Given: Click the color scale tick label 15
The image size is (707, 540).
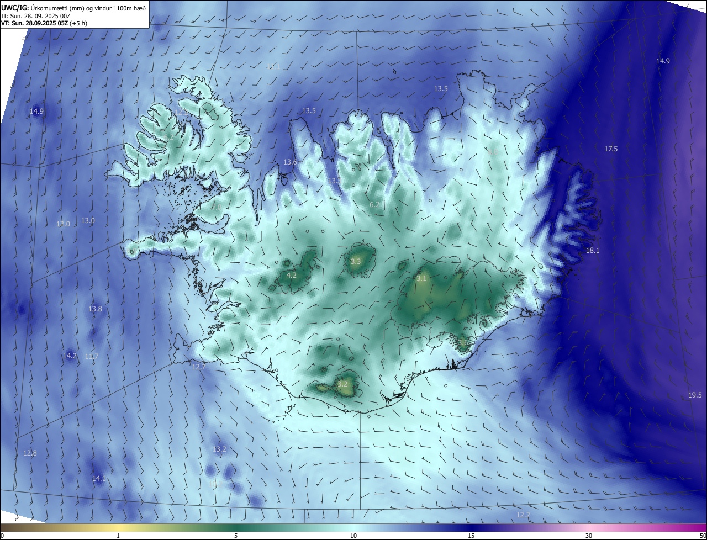Looking at the screenshot, I should coord(471,536).
